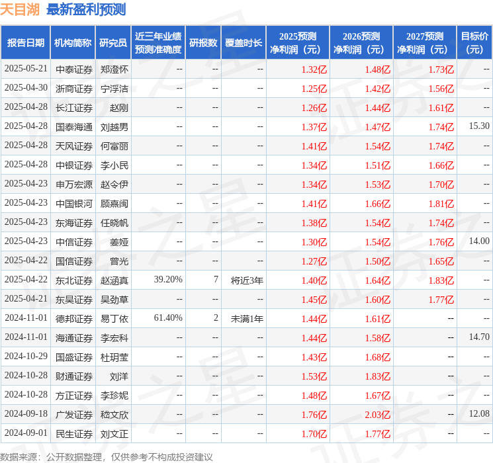Open the 中泰证券 institution cell
493x463 pixels.
(x=74, y=69)
